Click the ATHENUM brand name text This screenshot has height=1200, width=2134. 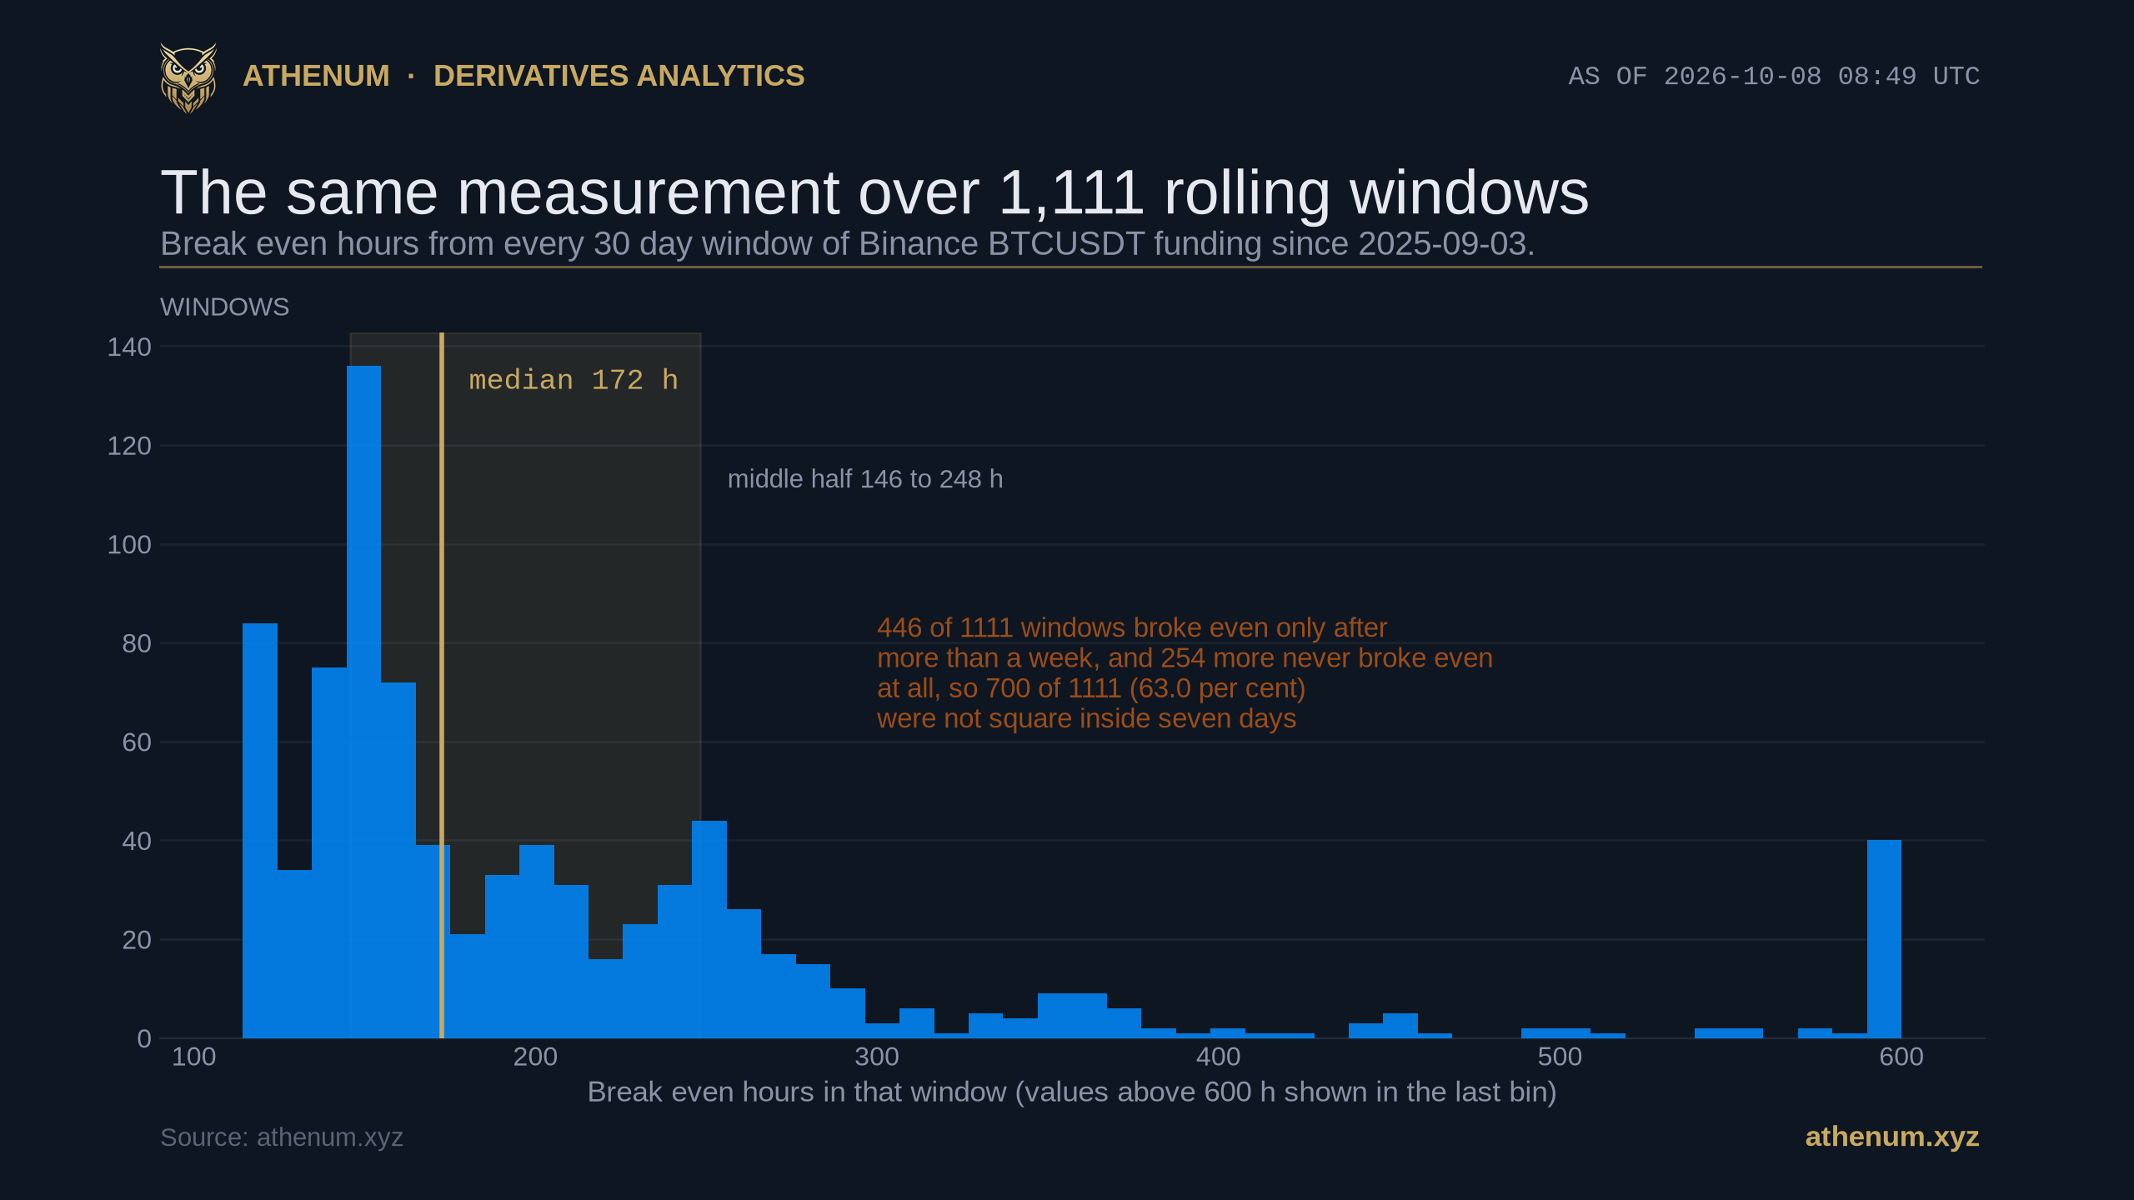(x=316, y=76)
